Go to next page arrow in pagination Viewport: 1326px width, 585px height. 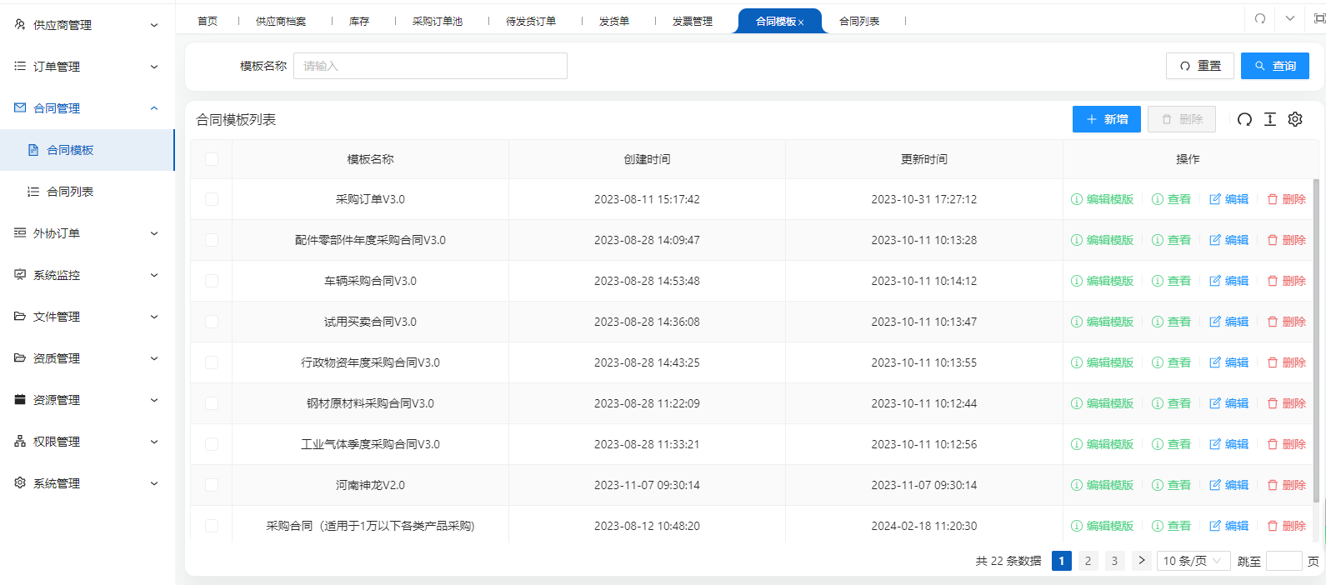[x=1142, y=561]
